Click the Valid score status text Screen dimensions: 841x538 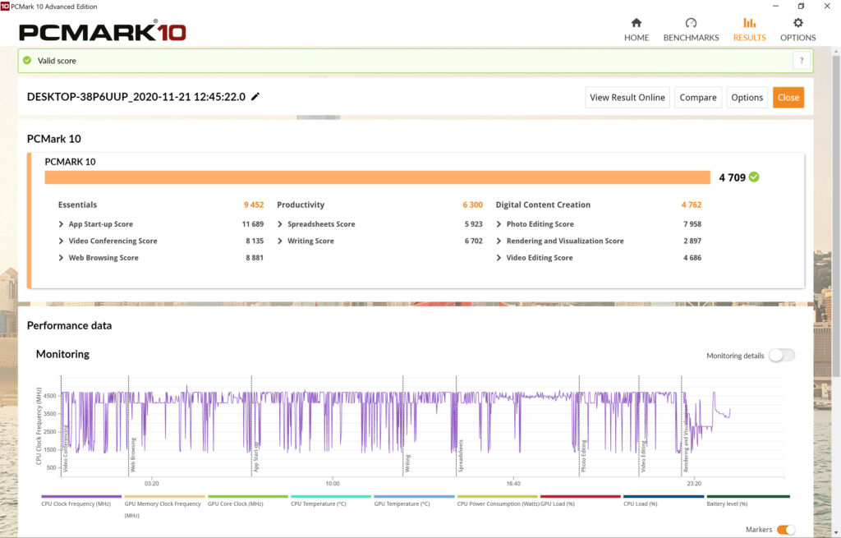57,61
